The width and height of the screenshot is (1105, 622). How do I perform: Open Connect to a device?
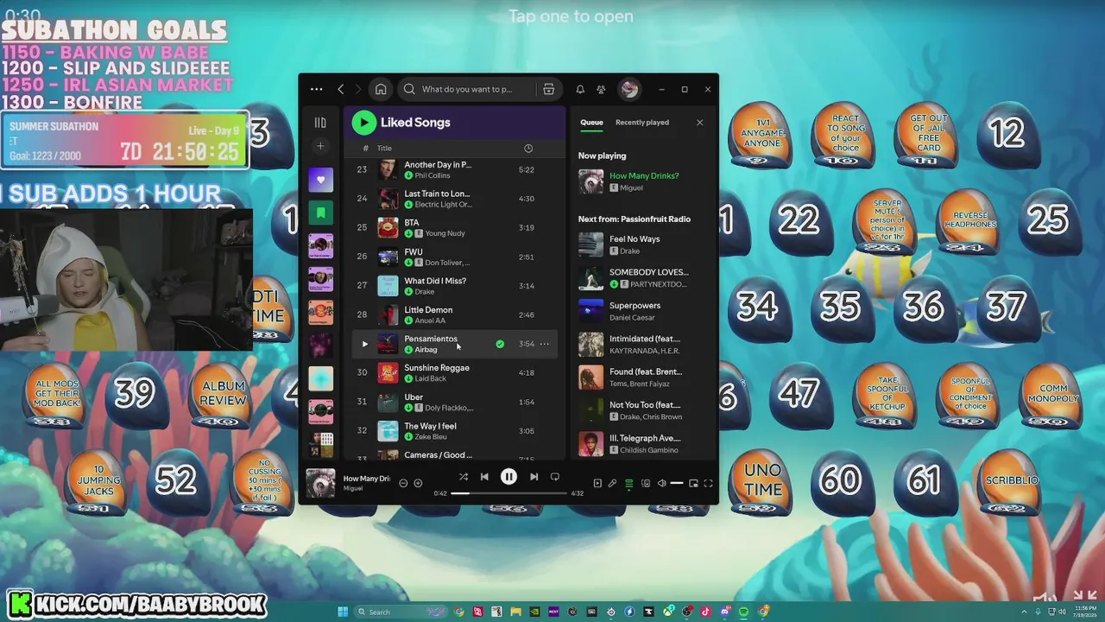(646, 484)
